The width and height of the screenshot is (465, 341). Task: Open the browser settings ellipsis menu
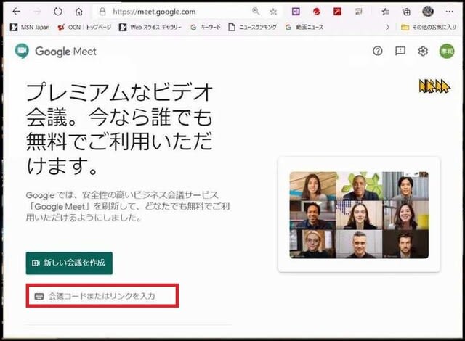[449, 12]
